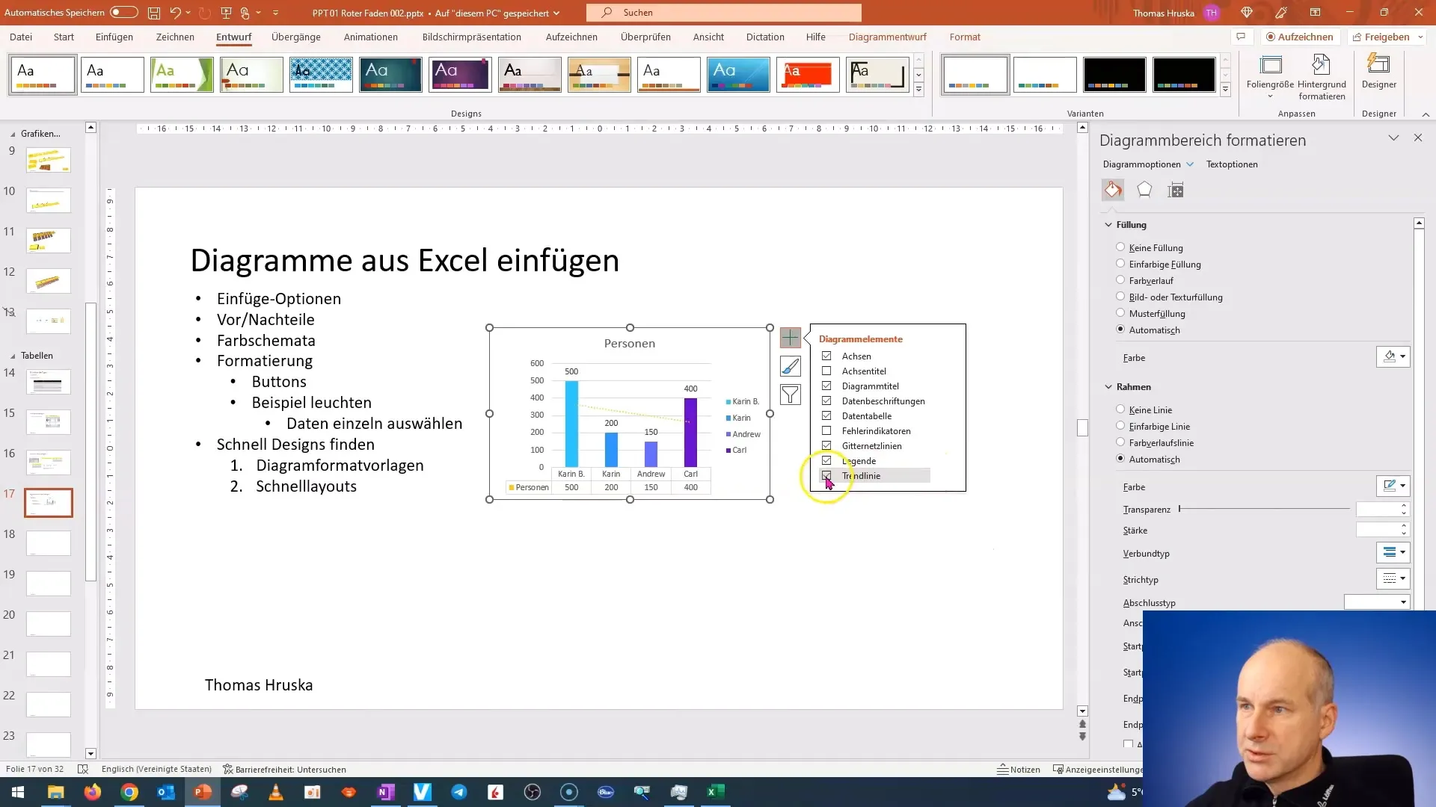Expand the Rahmen section expander

(x=1110, y=386)
